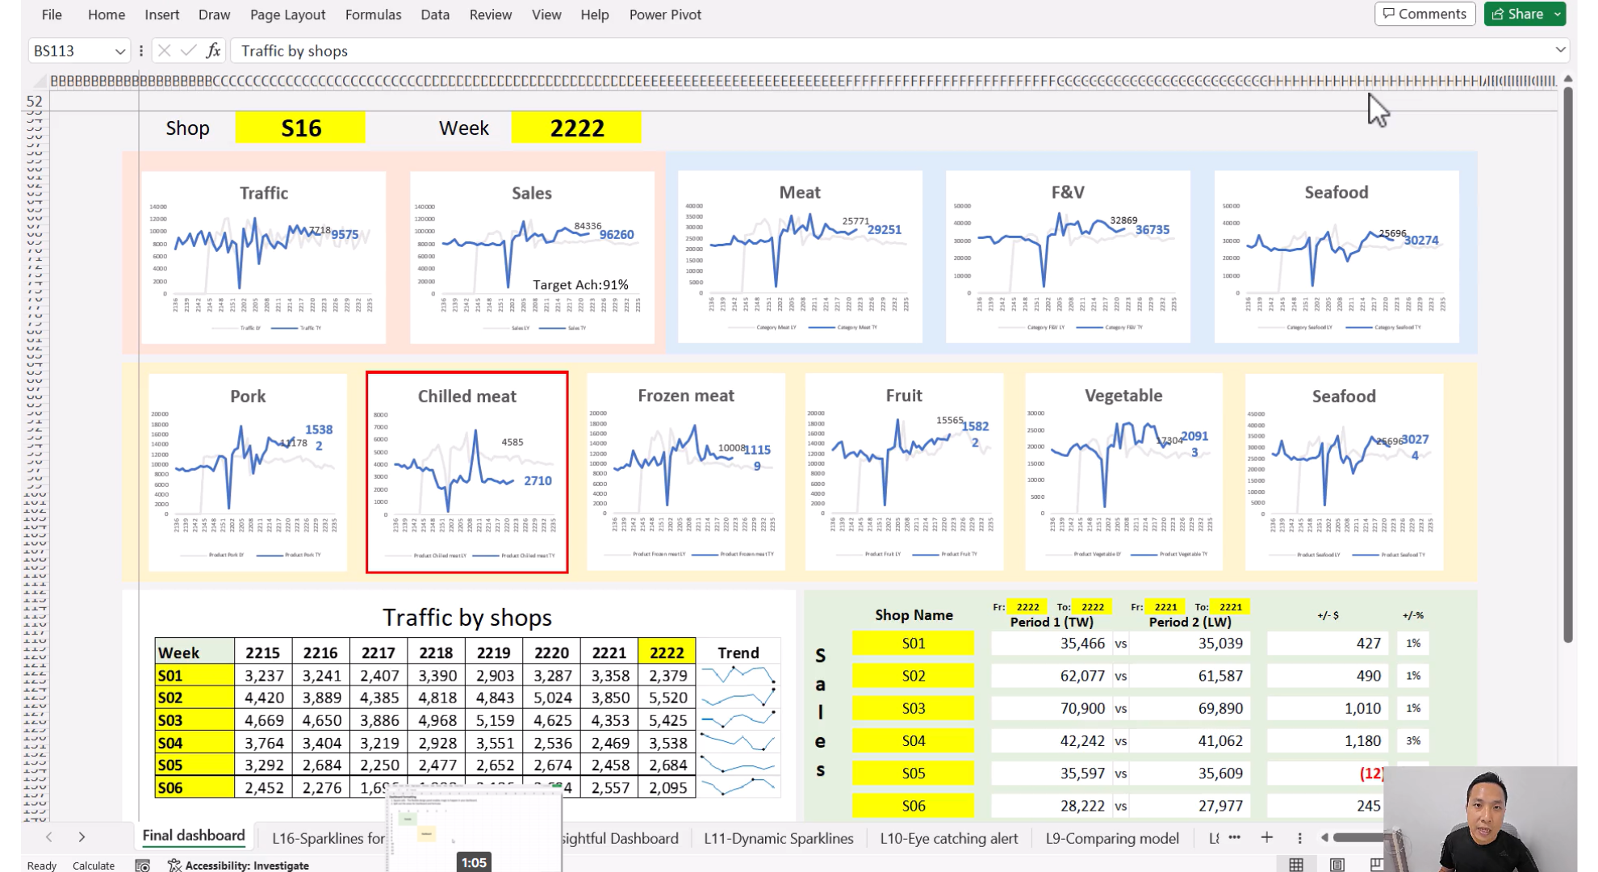Screen dimensions: 1598x872
Task: Expand the formula bar chevron
Action: pos(1560,50)
